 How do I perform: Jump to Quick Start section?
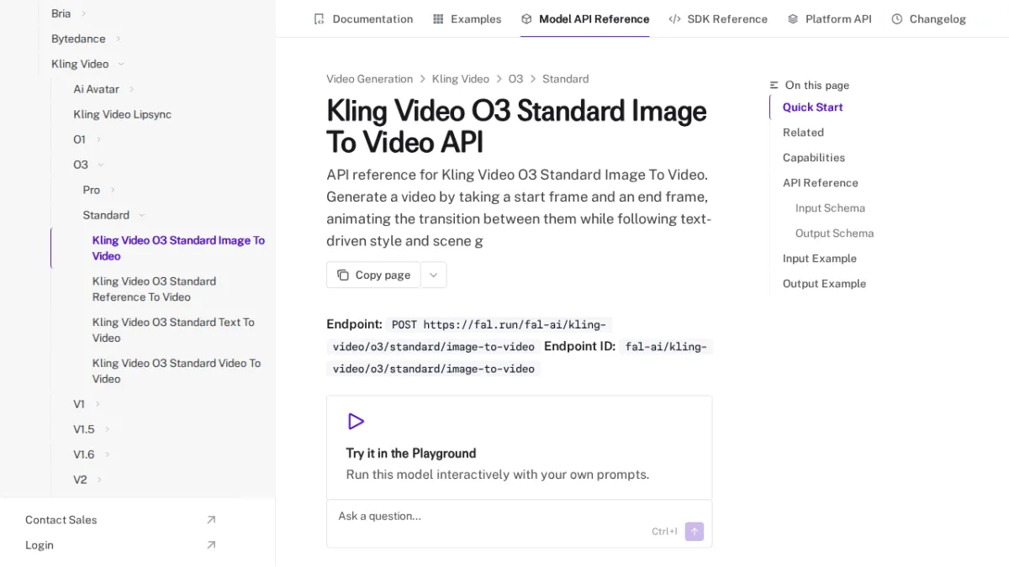813,107
